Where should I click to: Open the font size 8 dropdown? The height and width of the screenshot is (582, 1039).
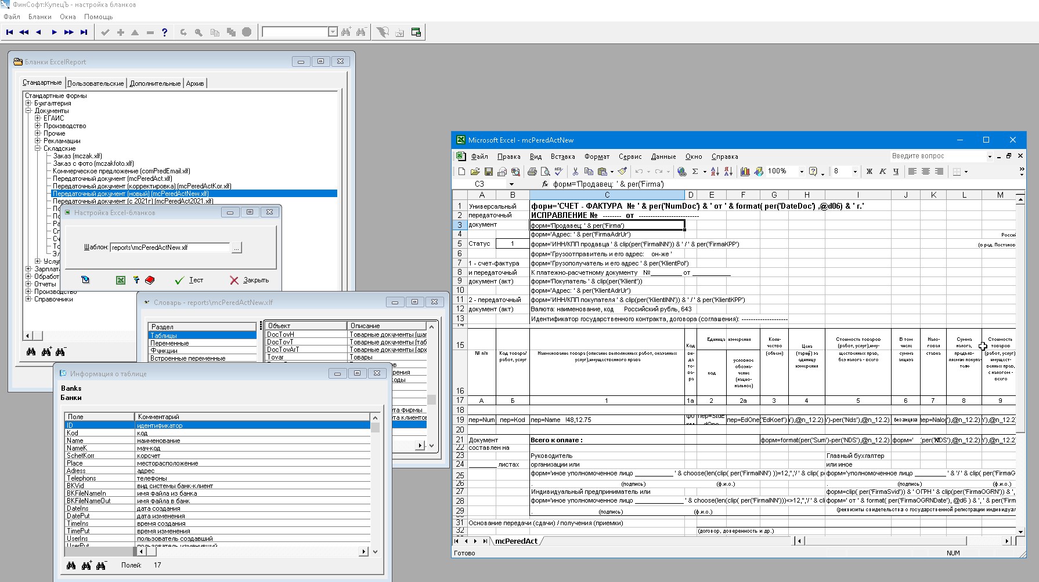(x=855, y=172)
